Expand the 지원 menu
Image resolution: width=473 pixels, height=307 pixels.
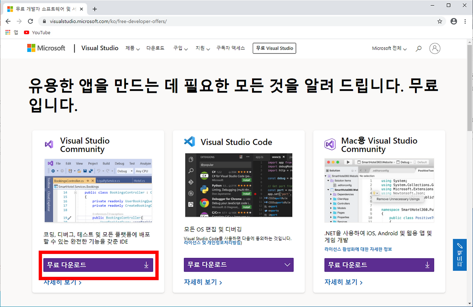(x=203, y=48)
